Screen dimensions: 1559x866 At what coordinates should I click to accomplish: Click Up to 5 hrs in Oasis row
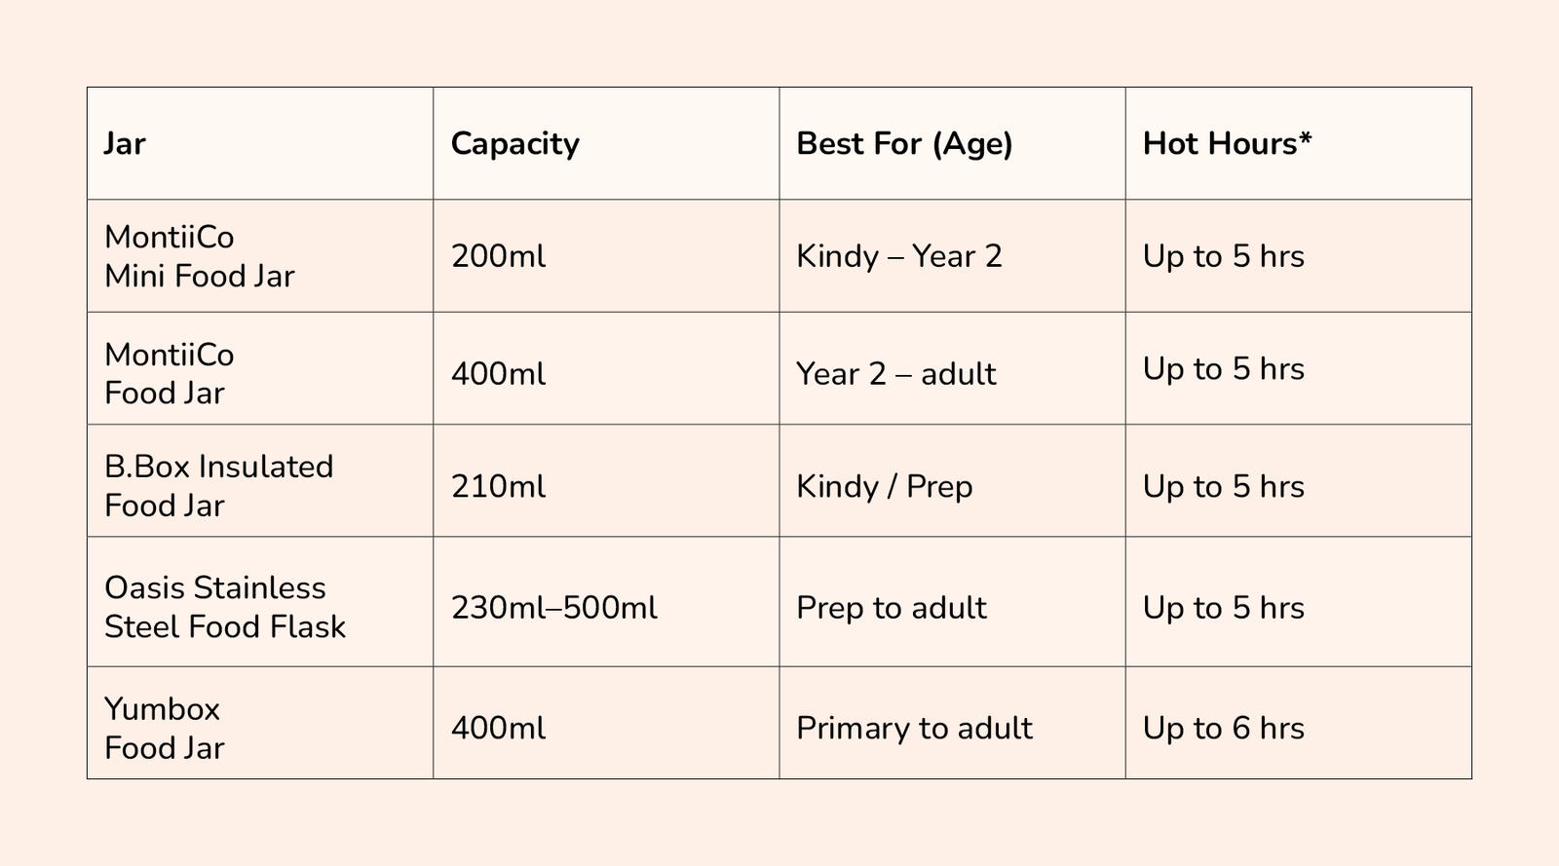point(1298,602)
